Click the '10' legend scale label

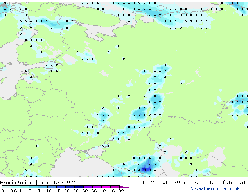click(49, 190)
